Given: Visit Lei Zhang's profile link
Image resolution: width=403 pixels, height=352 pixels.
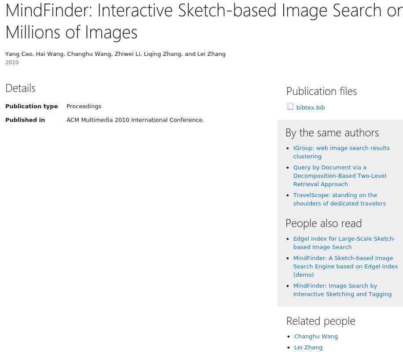Looking at the screenshot, I should (x=308, y=347).
